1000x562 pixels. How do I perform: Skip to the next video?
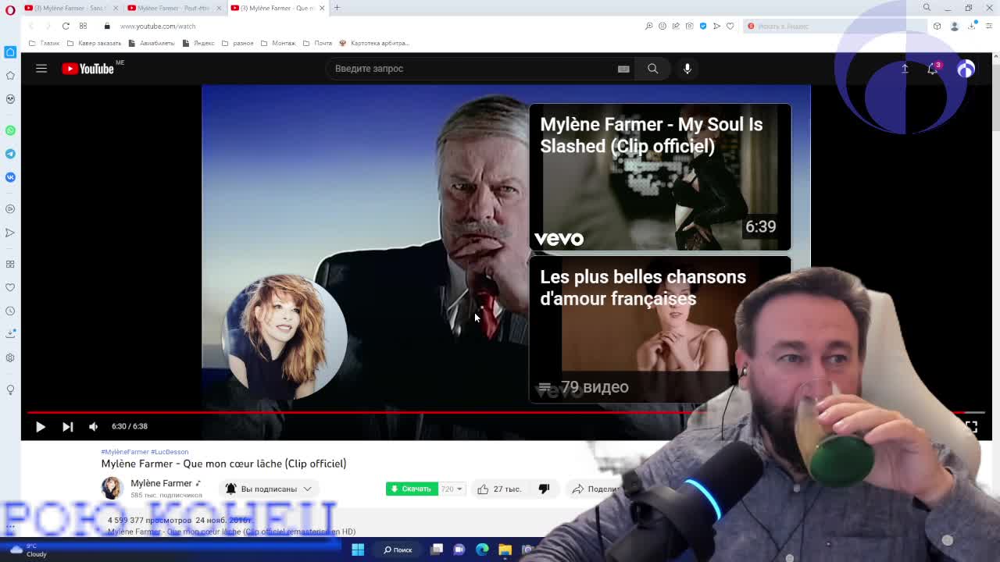coord(68,426)
